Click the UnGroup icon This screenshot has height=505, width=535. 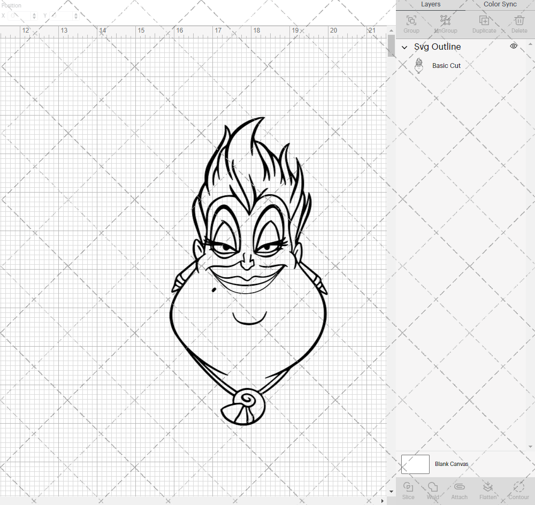click(445, 20)
